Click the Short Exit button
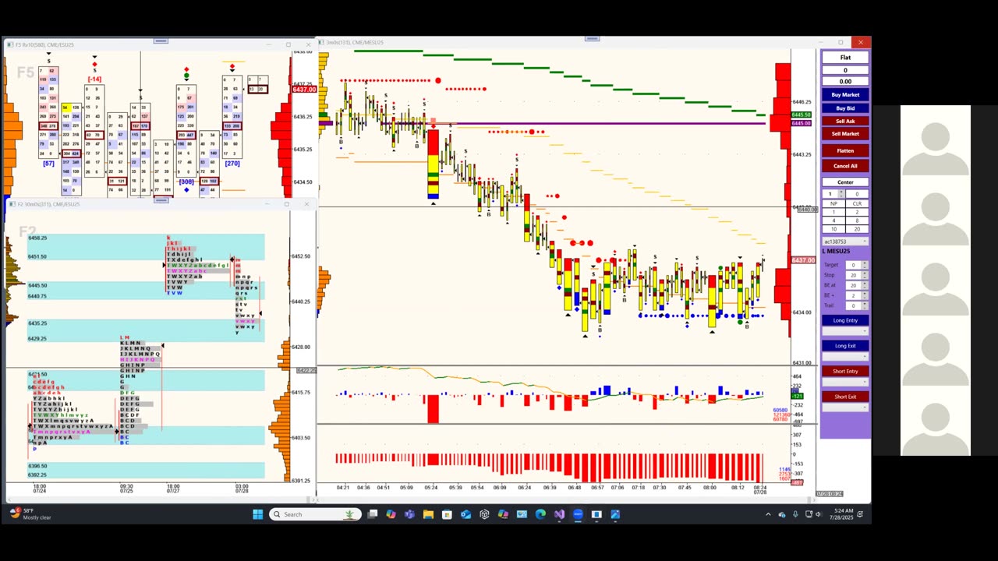The height and width of the screenshot is (561, 998). [x=845, y=397]
